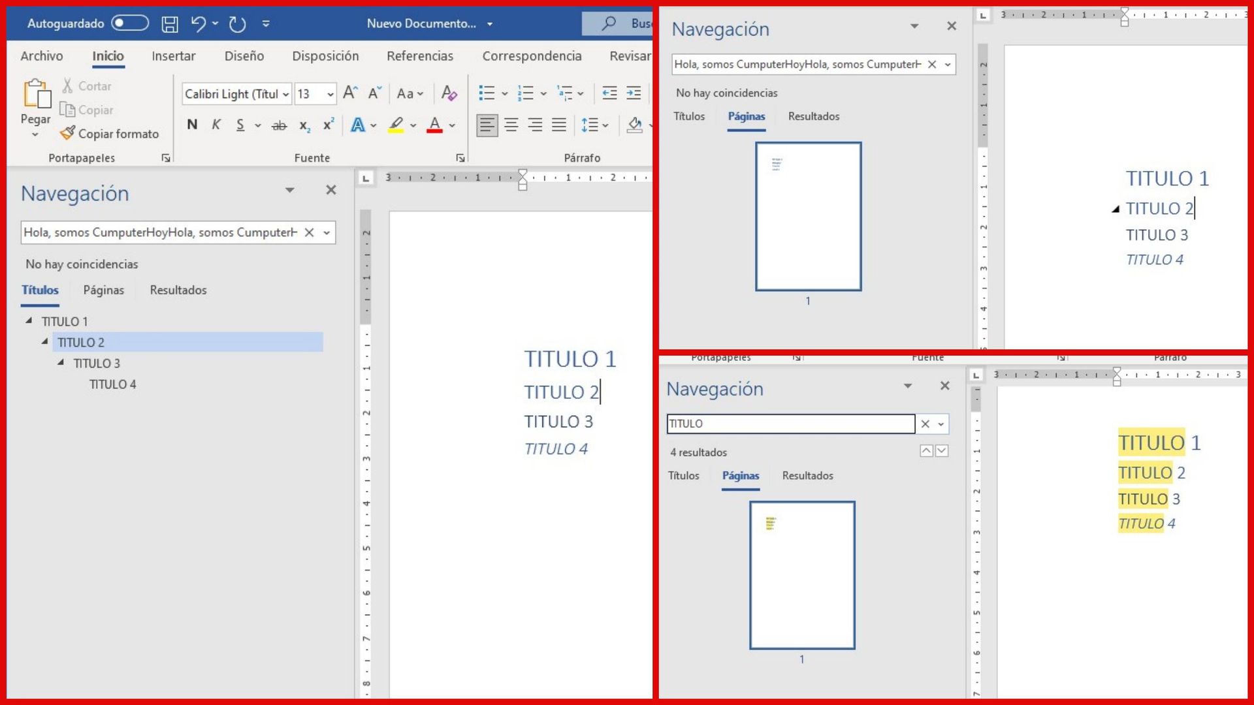Viewport: 1254px width, 705px height.
Task: Underline text with the S icon
Action: pyautogui.click(x=240, y=125)
